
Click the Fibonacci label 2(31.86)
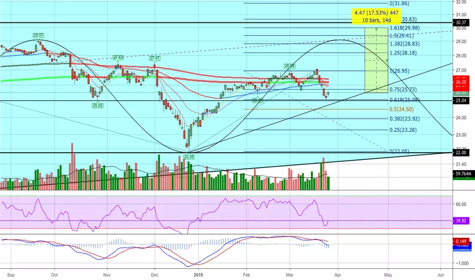399,4
